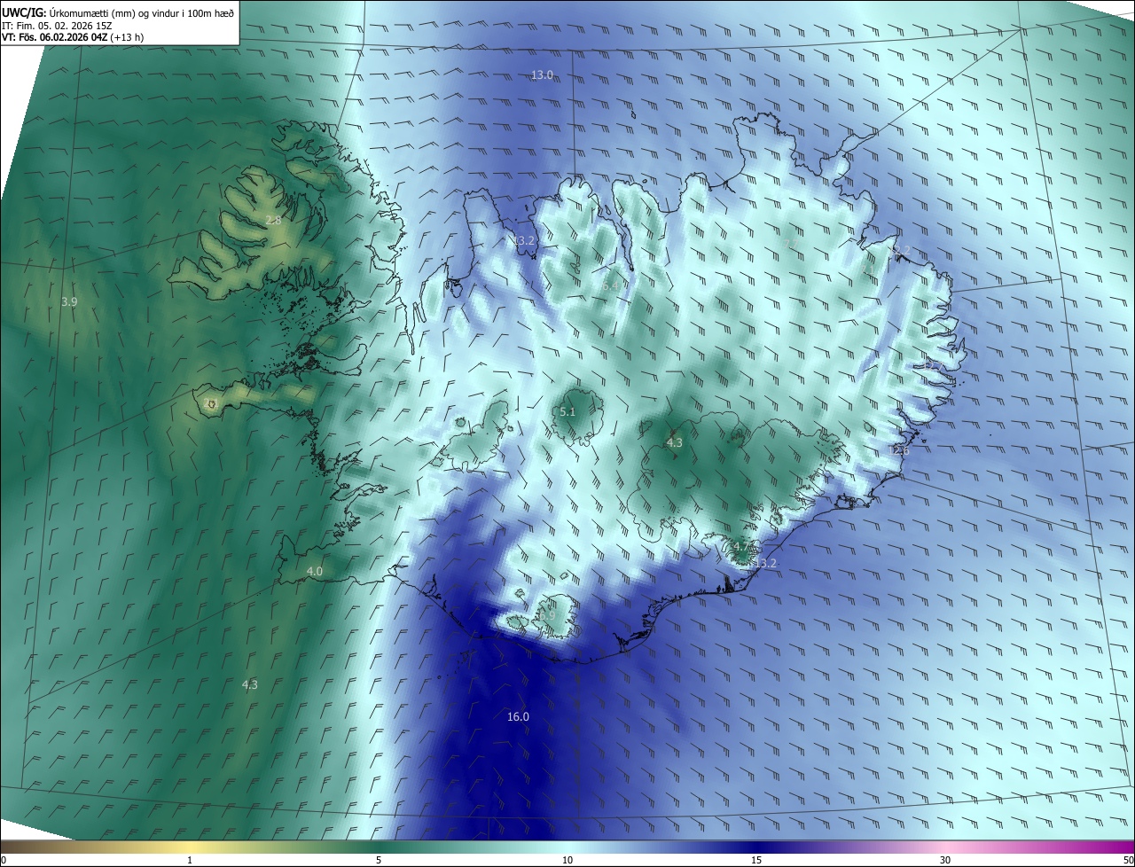Image resolution: width=1135 pixels, height=867 pixels.
Task: Click the 2.1 value on Snæfellsnes peninsula
Action: tap(210, 403)
